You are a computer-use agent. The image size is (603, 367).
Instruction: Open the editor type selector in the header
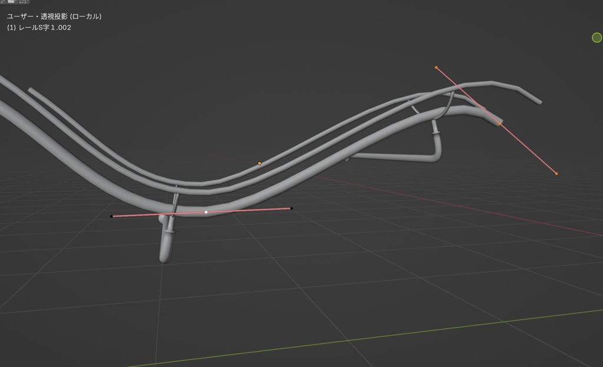(3, 3)
